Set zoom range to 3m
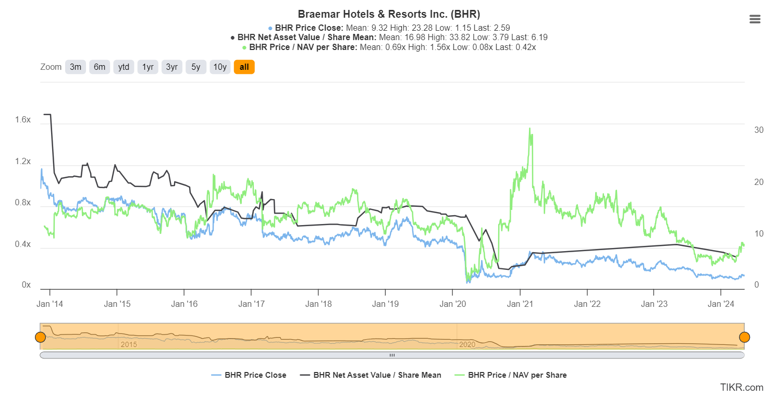This screenshot has height=397, width=776. (76, 67)
